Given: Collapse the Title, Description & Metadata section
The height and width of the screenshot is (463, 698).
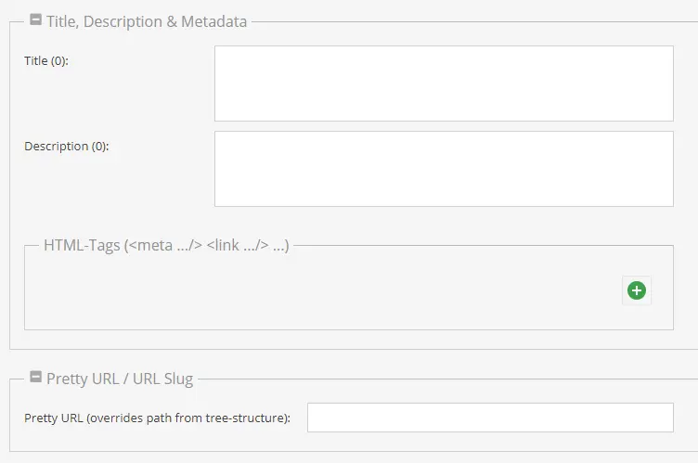Looking at the screenshot, I should point(35,19).
